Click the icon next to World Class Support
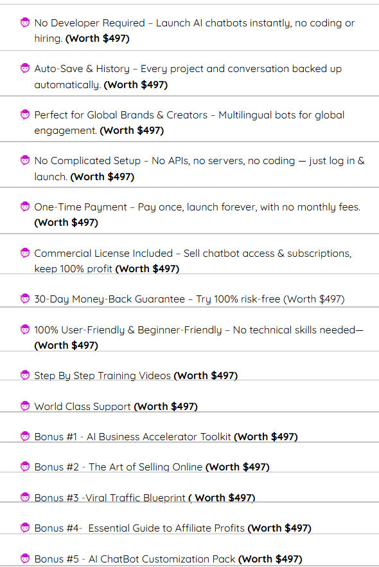This screenshot has height=567, width=379. [x=25, y=405]
